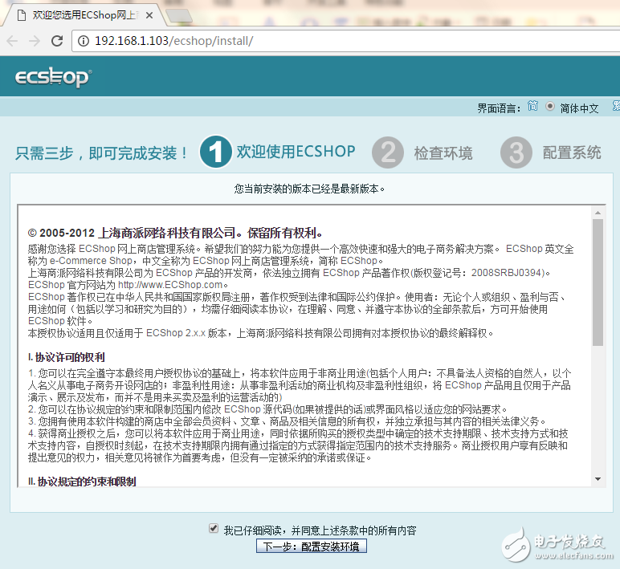This screenshot has height=569, width=620.
Task: Click step 3 circle icon
Action: point(516,152)
